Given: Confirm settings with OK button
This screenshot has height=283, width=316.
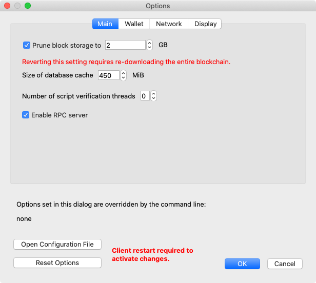Looking at the screenshot, I should [x=242, y=264].
